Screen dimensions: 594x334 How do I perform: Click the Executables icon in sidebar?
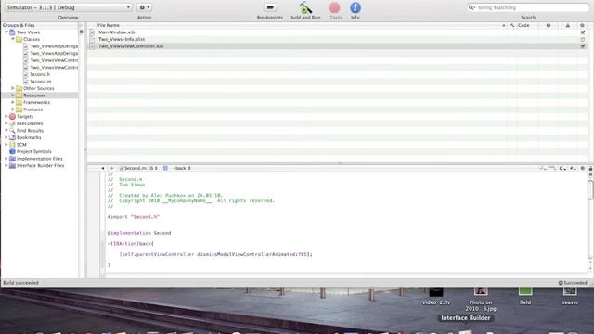[12, 123]
